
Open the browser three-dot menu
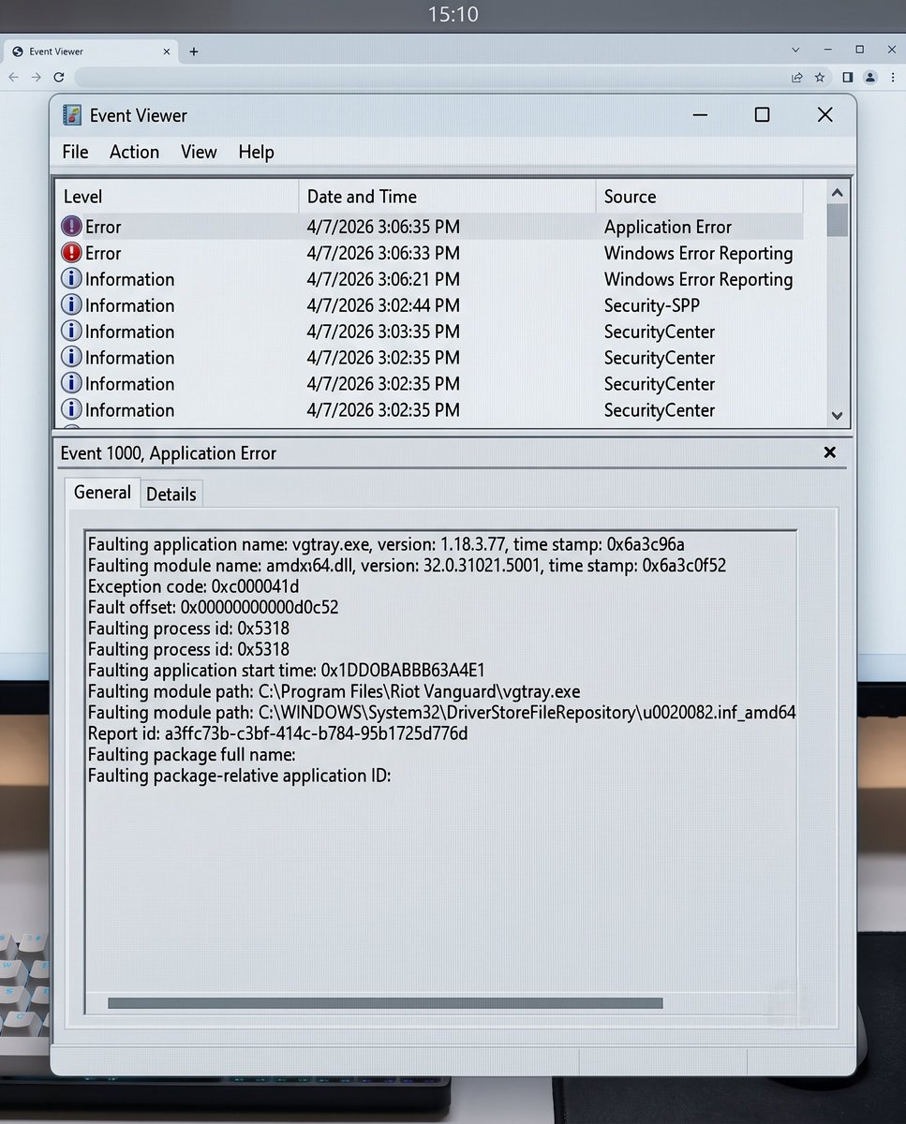(x=893, y=78)
